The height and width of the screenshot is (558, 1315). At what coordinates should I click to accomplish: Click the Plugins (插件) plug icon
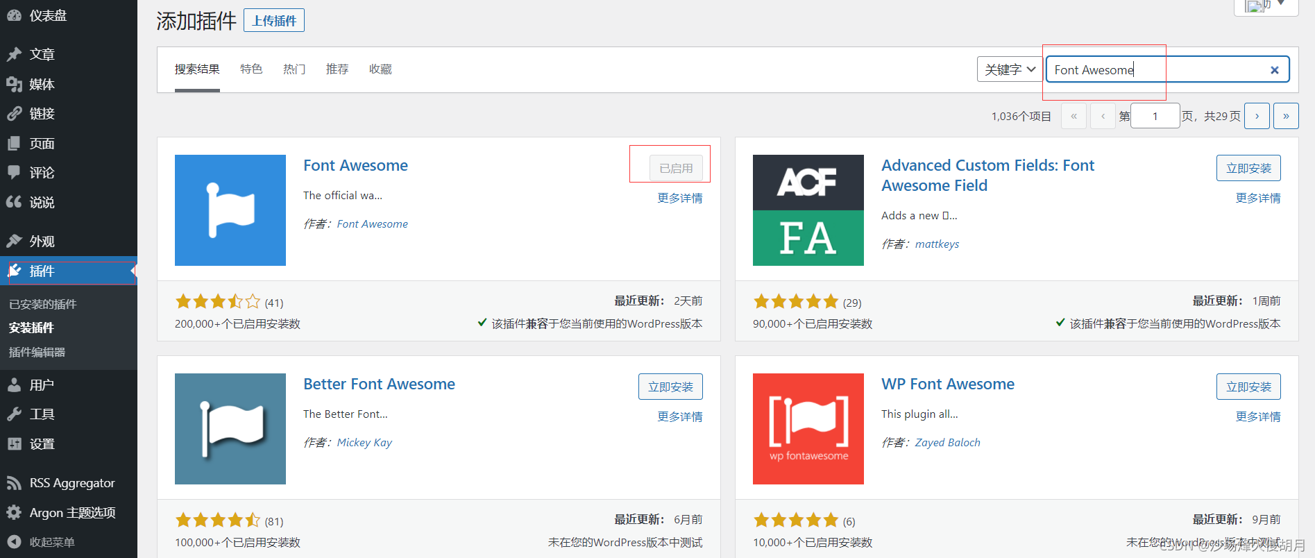(x=15, y=271)
